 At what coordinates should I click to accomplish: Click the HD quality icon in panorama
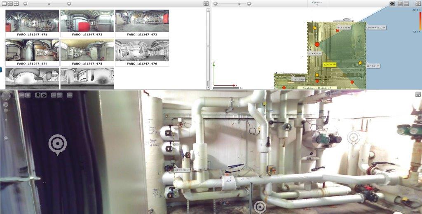point(22,95)
